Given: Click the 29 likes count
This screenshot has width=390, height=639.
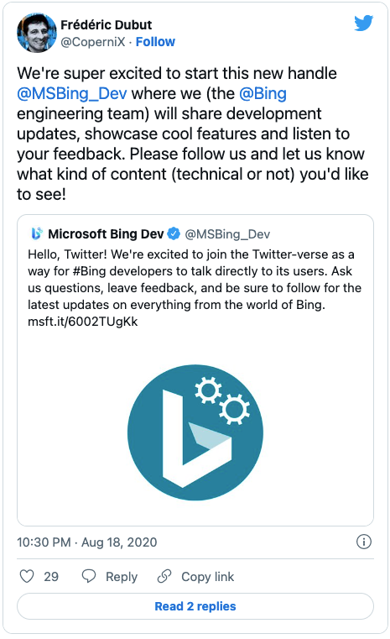Looking at the screenshot, I should point(51,577).
